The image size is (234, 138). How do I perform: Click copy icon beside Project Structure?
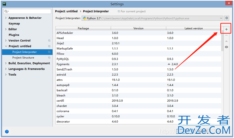[x=49, y=57]
